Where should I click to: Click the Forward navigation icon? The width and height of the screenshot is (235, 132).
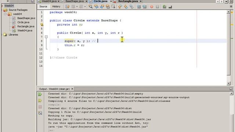click(x=81, y=7)
